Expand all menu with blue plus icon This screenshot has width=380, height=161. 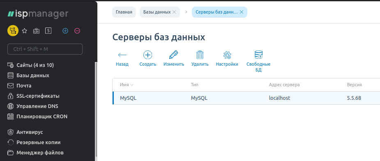[x=65, y=31]
